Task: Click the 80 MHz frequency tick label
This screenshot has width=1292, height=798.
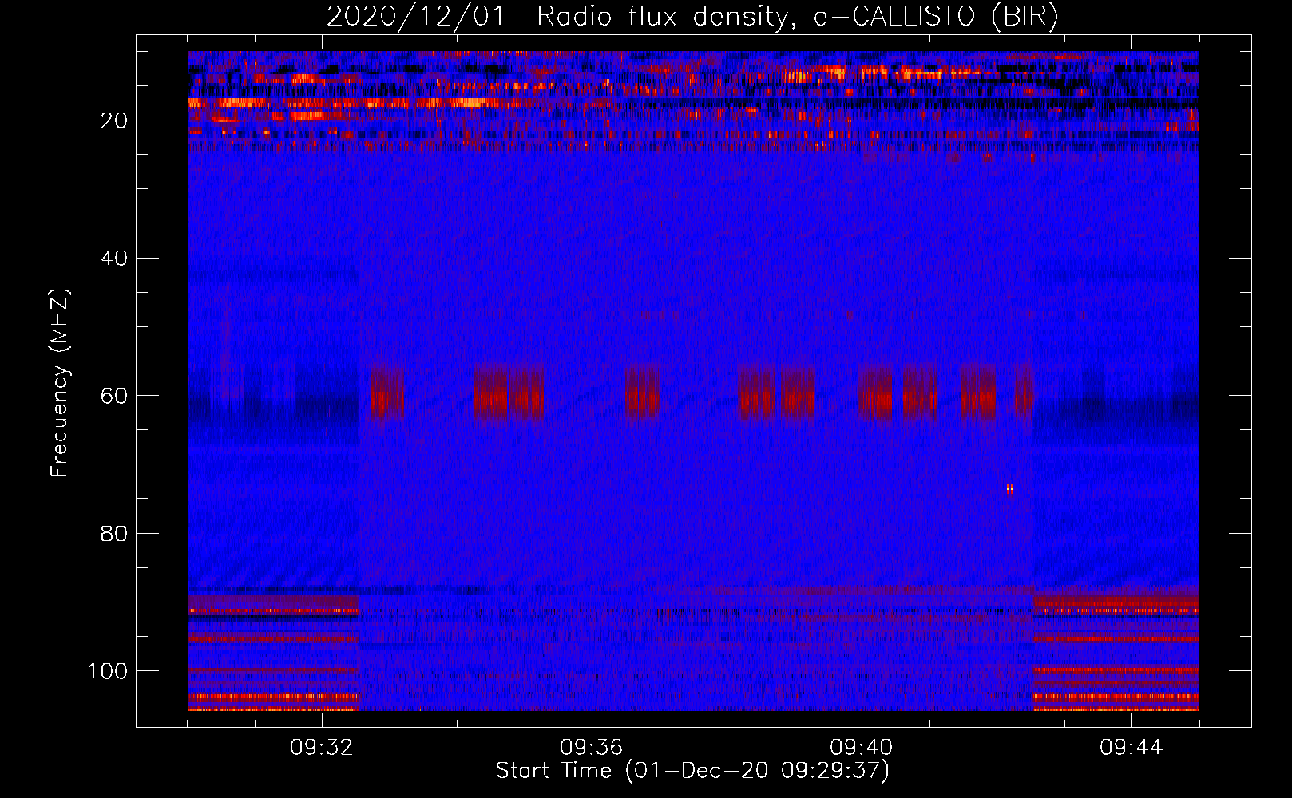Action: [x=114, y=533]
